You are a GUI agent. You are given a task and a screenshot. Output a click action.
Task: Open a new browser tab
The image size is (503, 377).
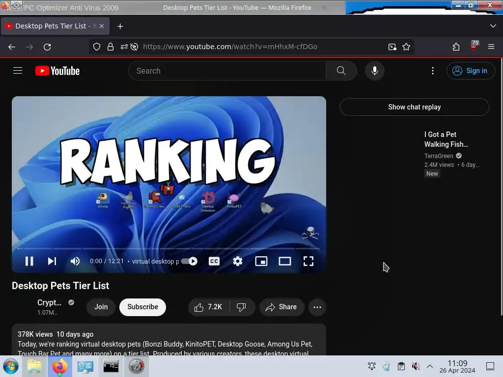120,27
